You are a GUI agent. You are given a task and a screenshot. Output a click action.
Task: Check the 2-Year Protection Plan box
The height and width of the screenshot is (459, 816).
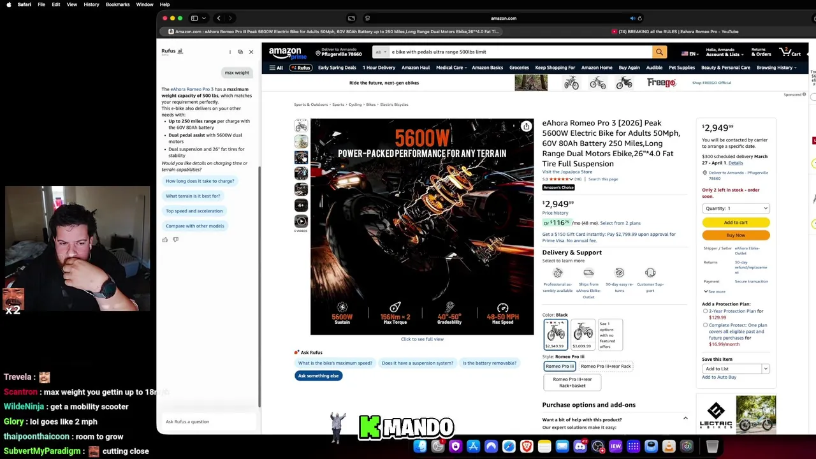pyautogui.click(x=705, y=311)
